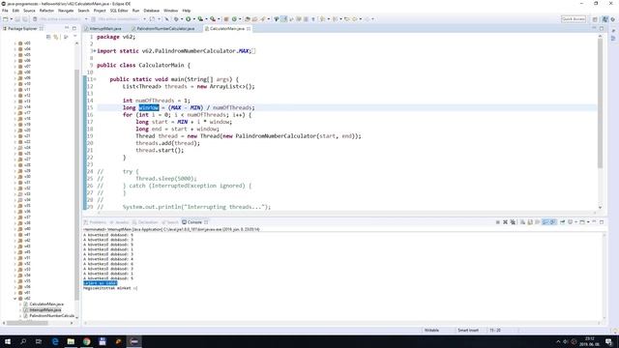
Task: Expand the v03 package
Action: click(x=15, y=43)
